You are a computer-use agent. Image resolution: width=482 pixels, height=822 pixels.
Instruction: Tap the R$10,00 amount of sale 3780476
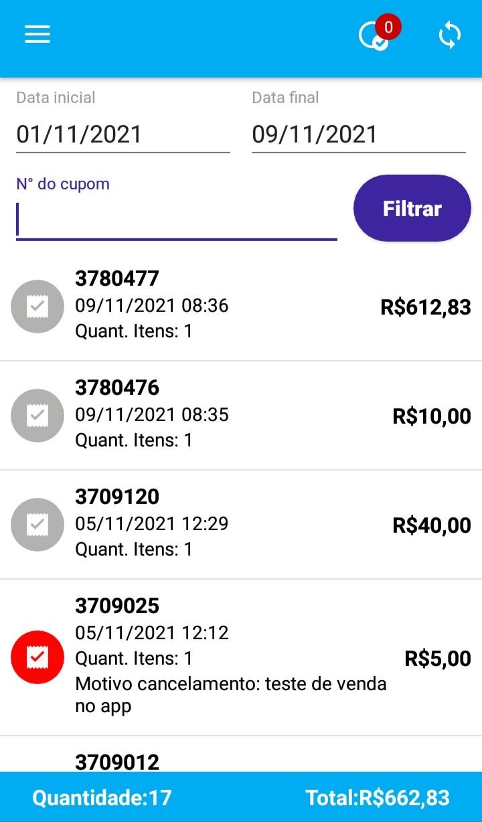coord(432,416)
